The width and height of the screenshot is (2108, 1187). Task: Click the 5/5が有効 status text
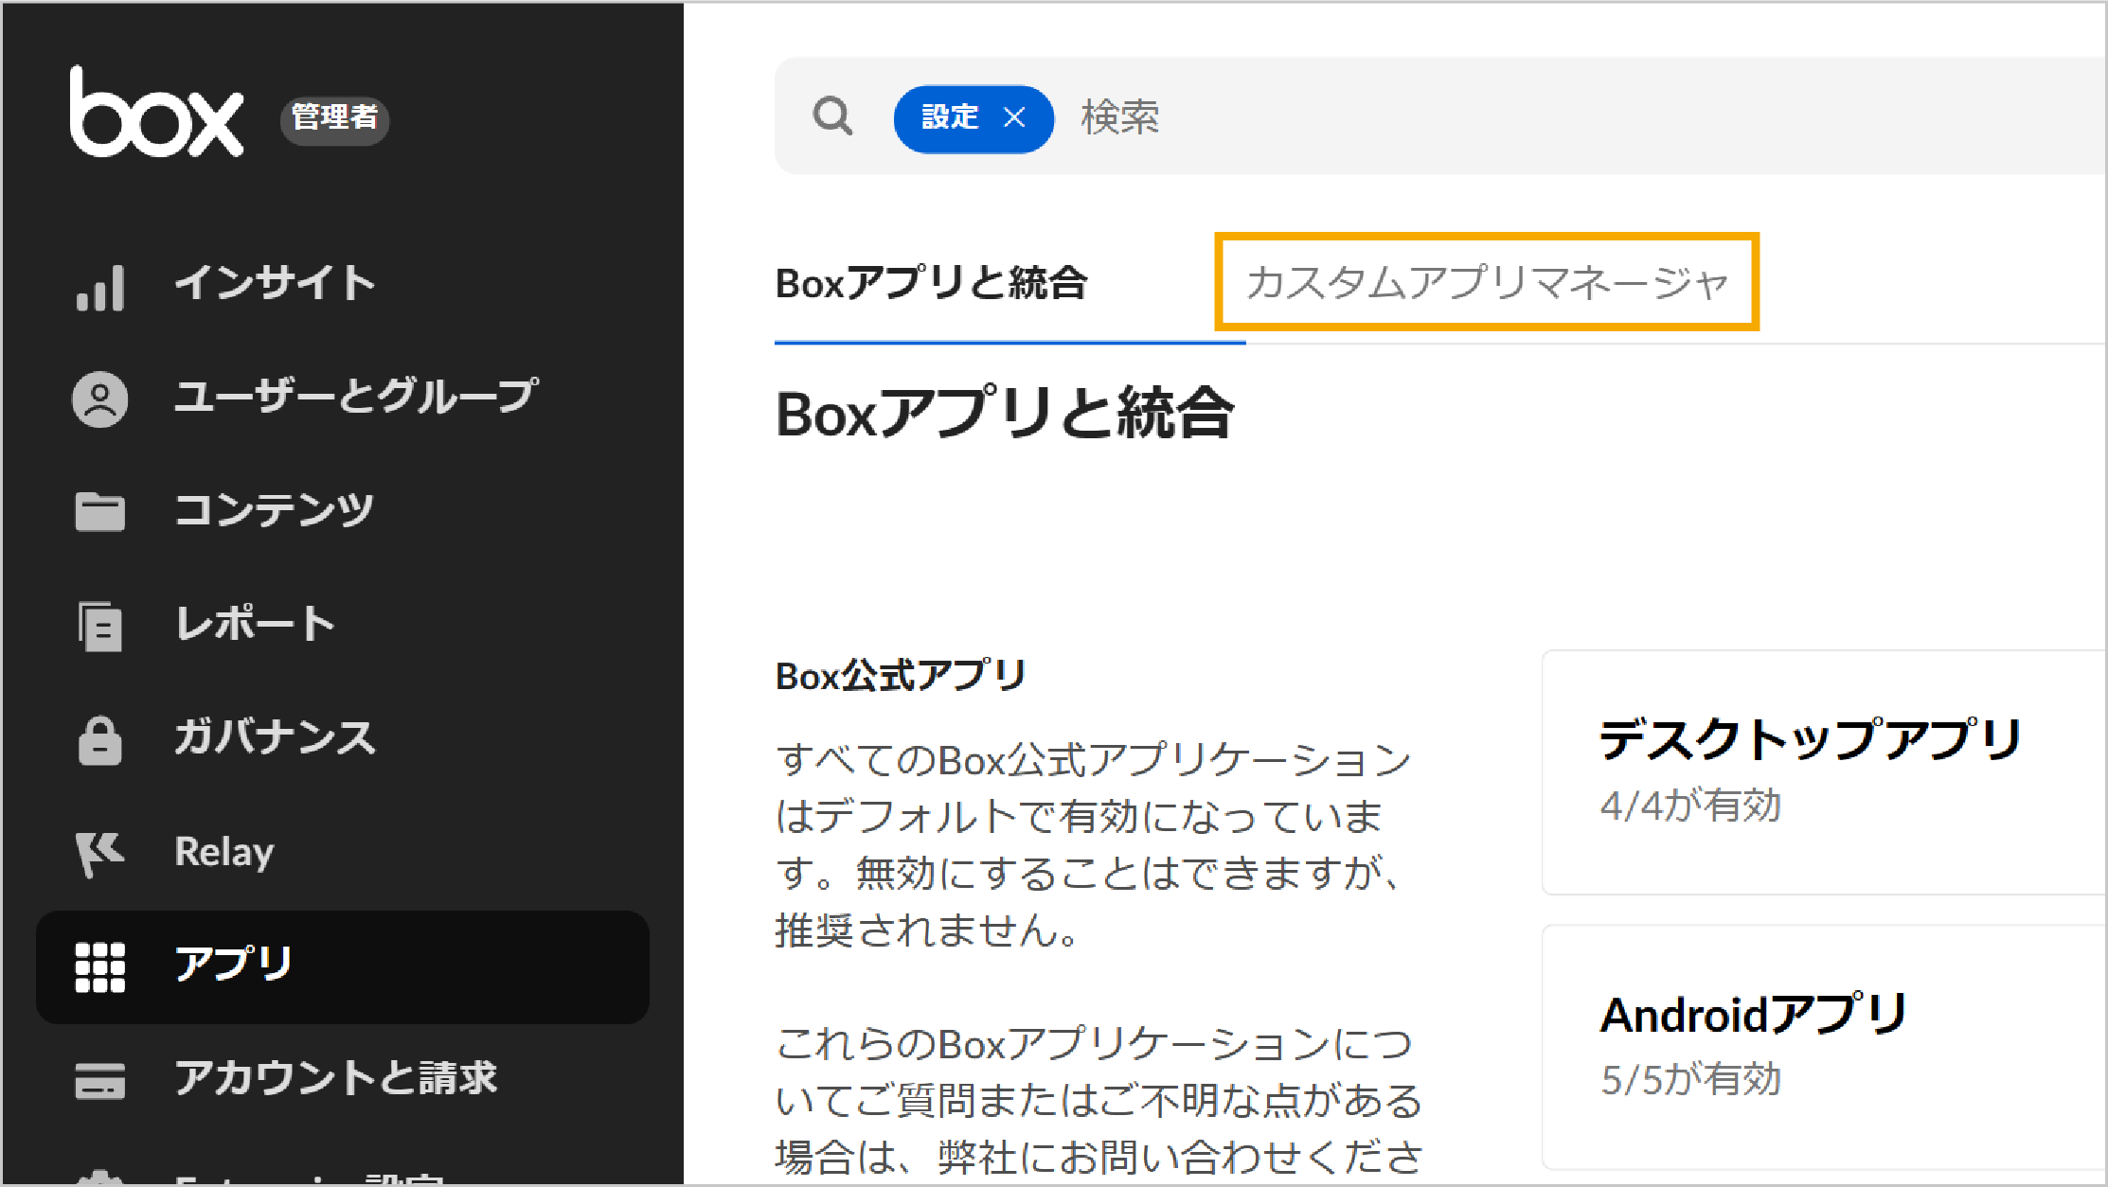(x=1690, y=1079)
